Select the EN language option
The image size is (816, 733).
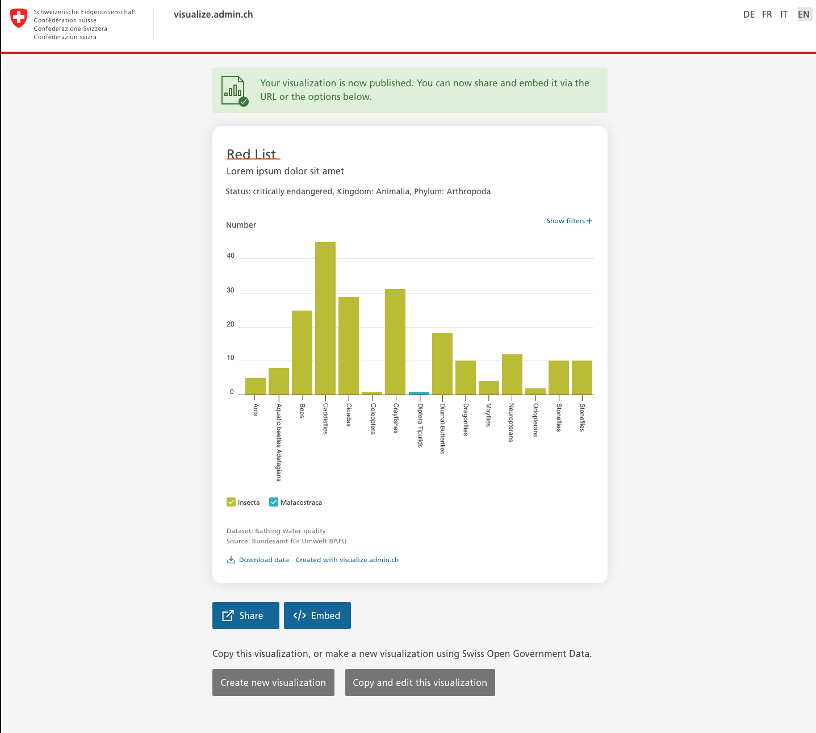[804, 14]
